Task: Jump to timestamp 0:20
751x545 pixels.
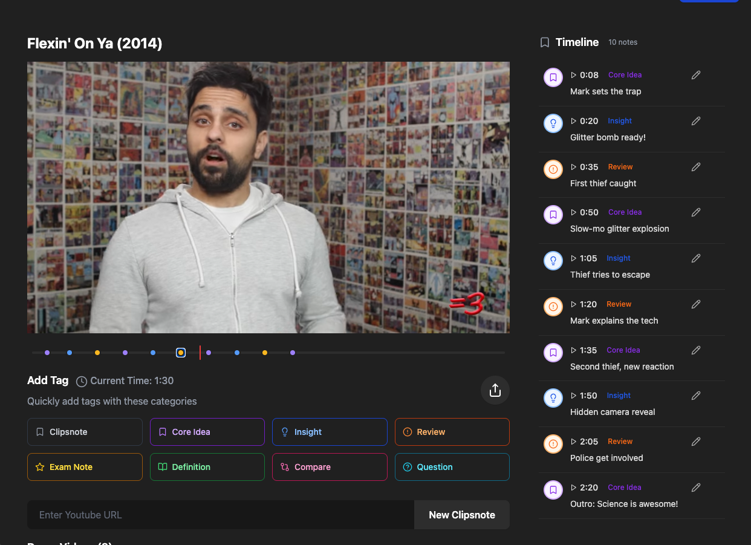Action: 585,121
